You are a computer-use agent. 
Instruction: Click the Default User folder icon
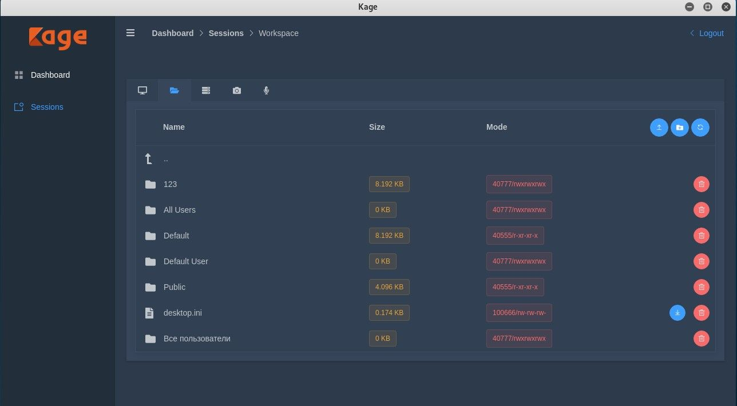150,261
